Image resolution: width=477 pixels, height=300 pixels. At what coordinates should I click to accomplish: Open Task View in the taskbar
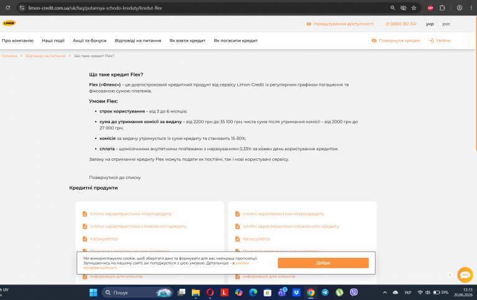[181, 293]
